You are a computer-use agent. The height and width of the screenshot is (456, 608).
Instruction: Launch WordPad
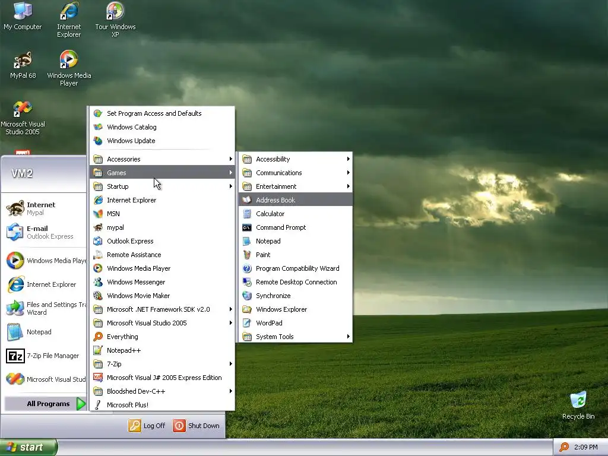296,323
